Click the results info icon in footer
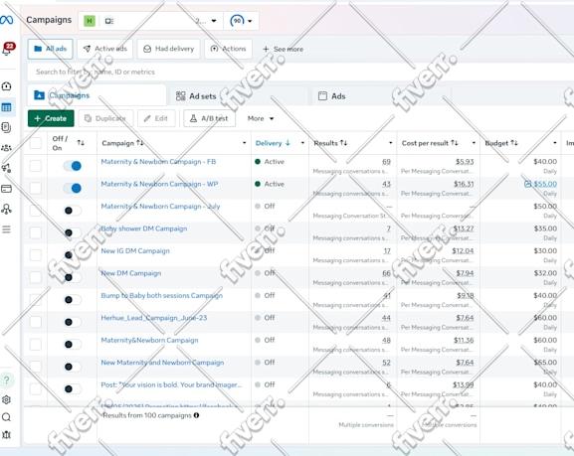 coord(196,415)
